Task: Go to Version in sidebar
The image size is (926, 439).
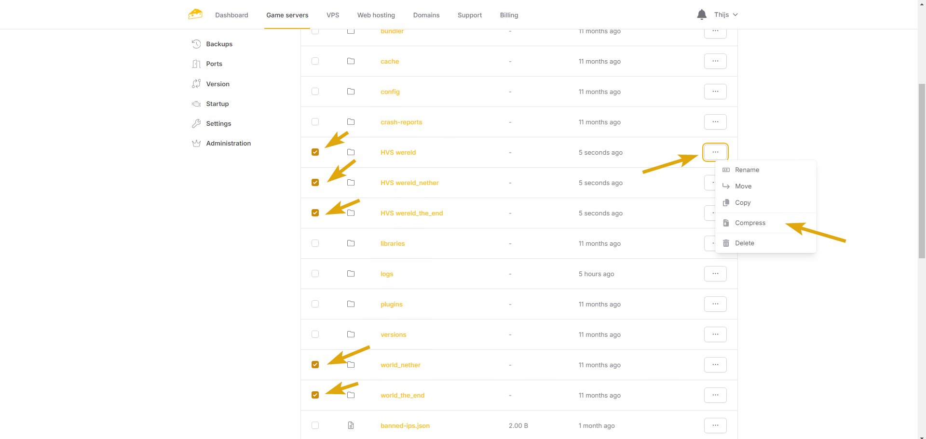Action: coord(218,84)
